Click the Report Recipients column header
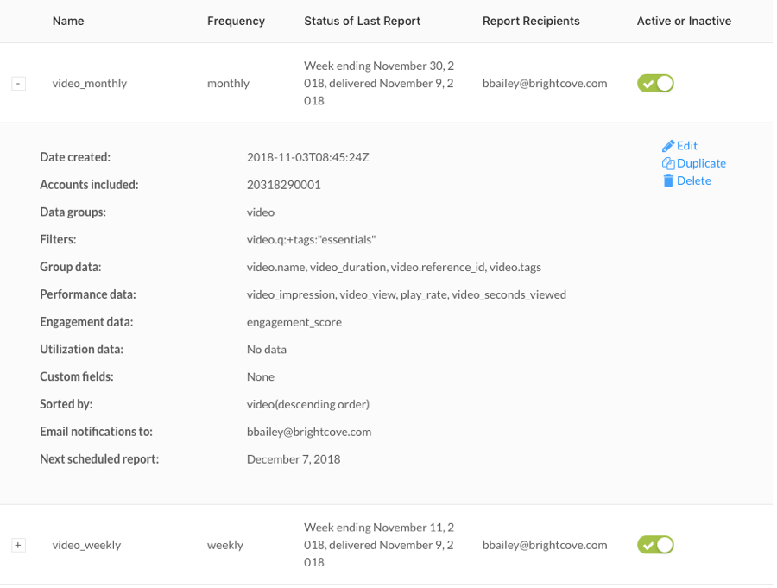This screenshot has height=588, width=777. click(531, 21)
